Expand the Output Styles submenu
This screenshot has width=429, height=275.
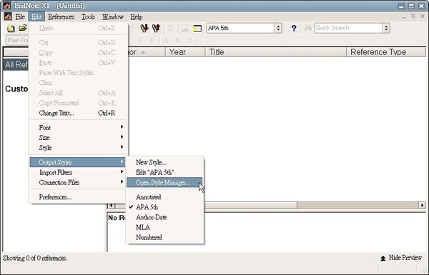tap(78, 162)
